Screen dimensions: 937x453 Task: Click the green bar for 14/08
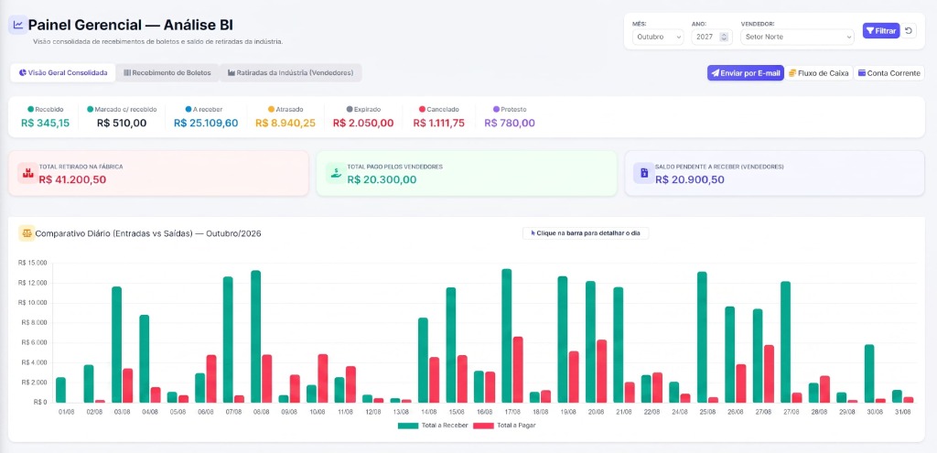click(423, 360)
